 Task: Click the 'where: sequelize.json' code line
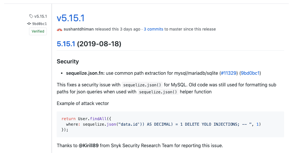pyautogui.click(x=164, y=124)
